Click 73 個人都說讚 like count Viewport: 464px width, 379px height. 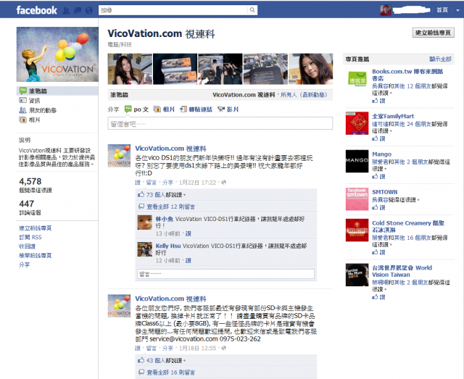(x=165, y=195)
